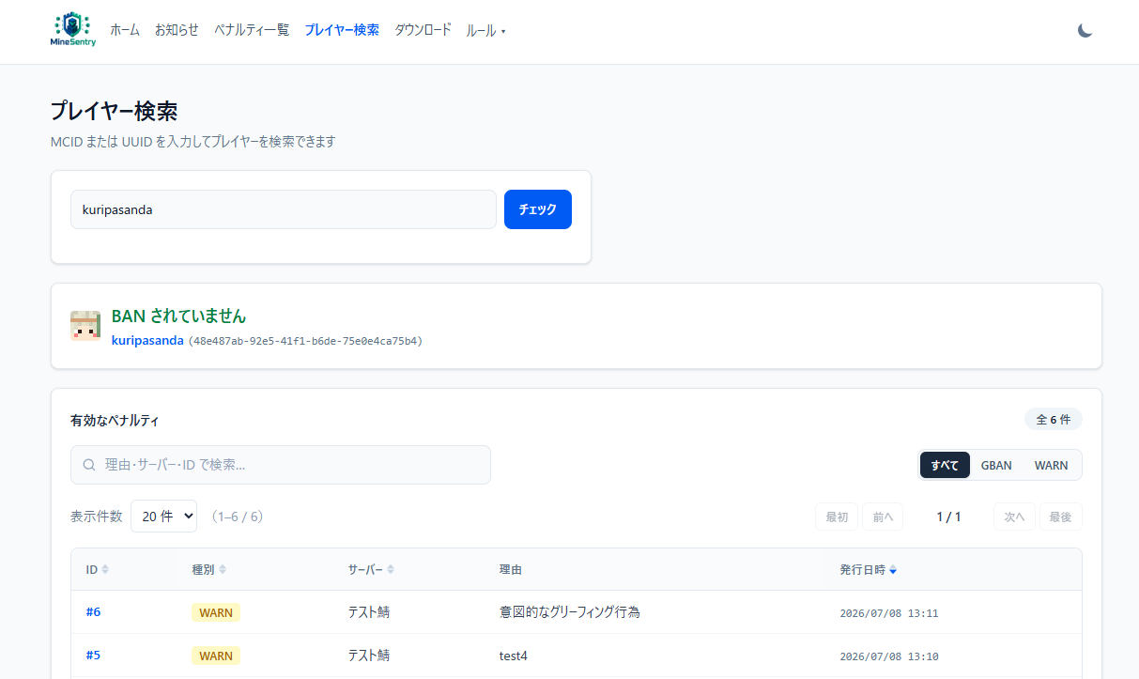This screenshot has width=1139, height=679.
Task: Click the 全 6 件 count badge
Action: pyautogui.click(x=1054, y=420)
